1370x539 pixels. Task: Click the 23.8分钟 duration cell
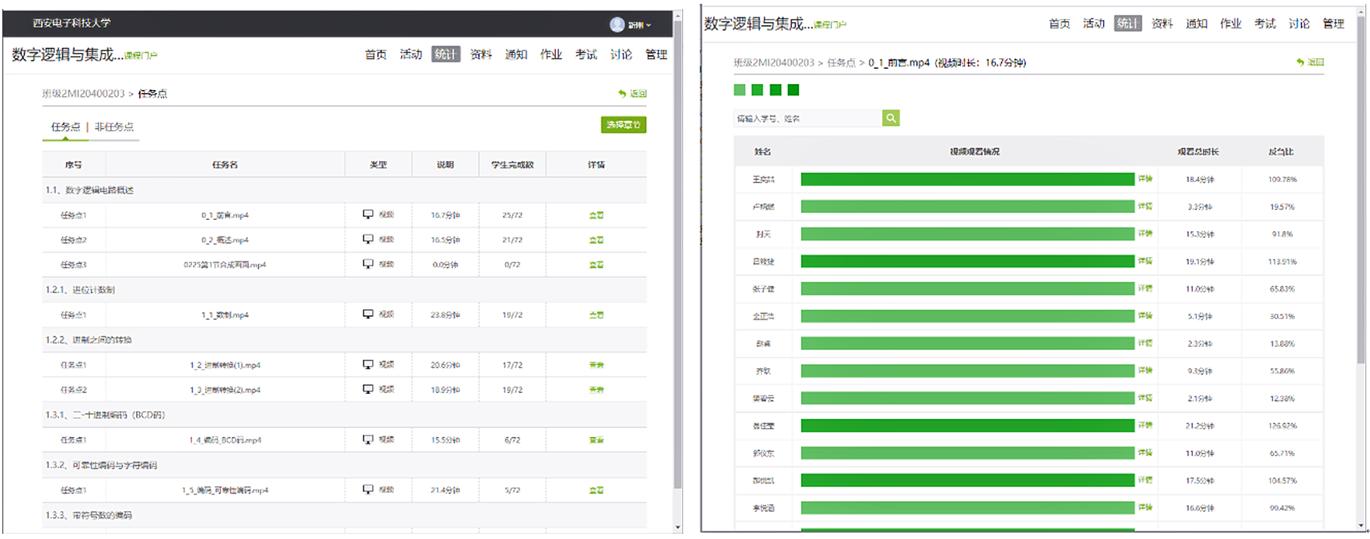point(446,315)
